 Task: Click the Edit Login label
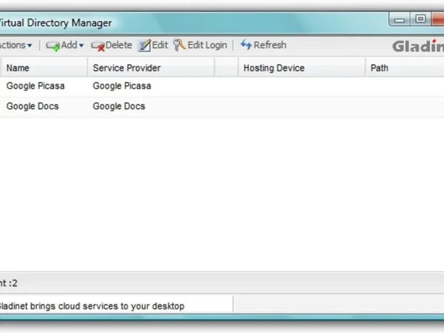coord(207,46)
